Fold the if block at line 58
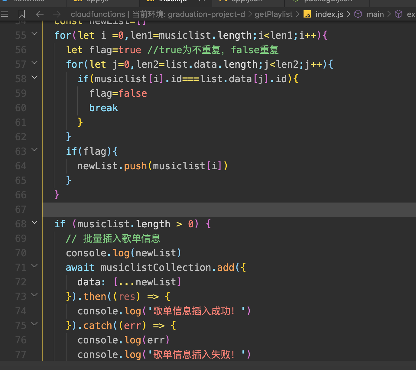 tap(35, 77)
